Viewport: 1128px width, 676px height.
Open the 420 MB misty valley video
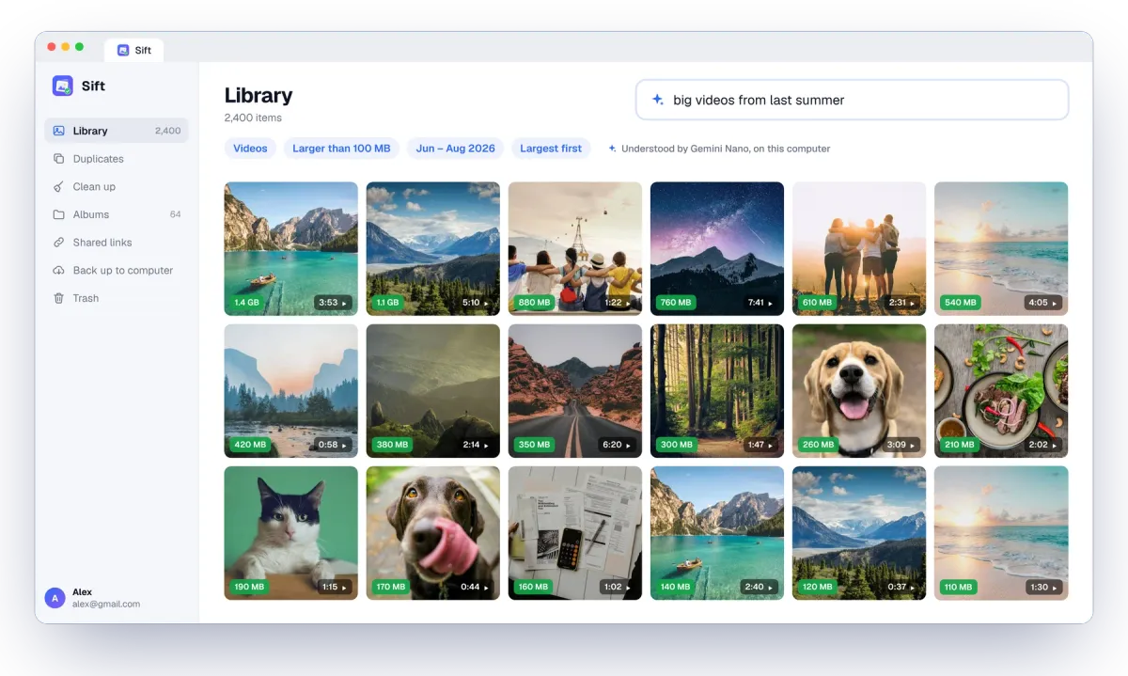click(290, 391)
